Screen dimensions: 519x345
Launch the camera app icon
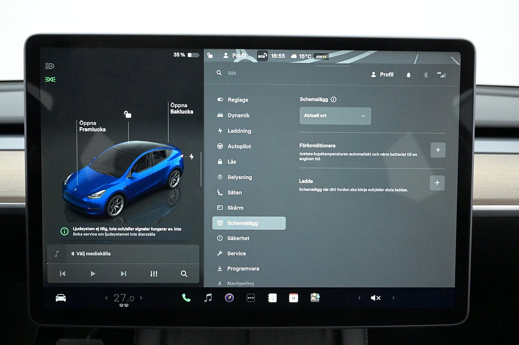(x=229, y=298)
